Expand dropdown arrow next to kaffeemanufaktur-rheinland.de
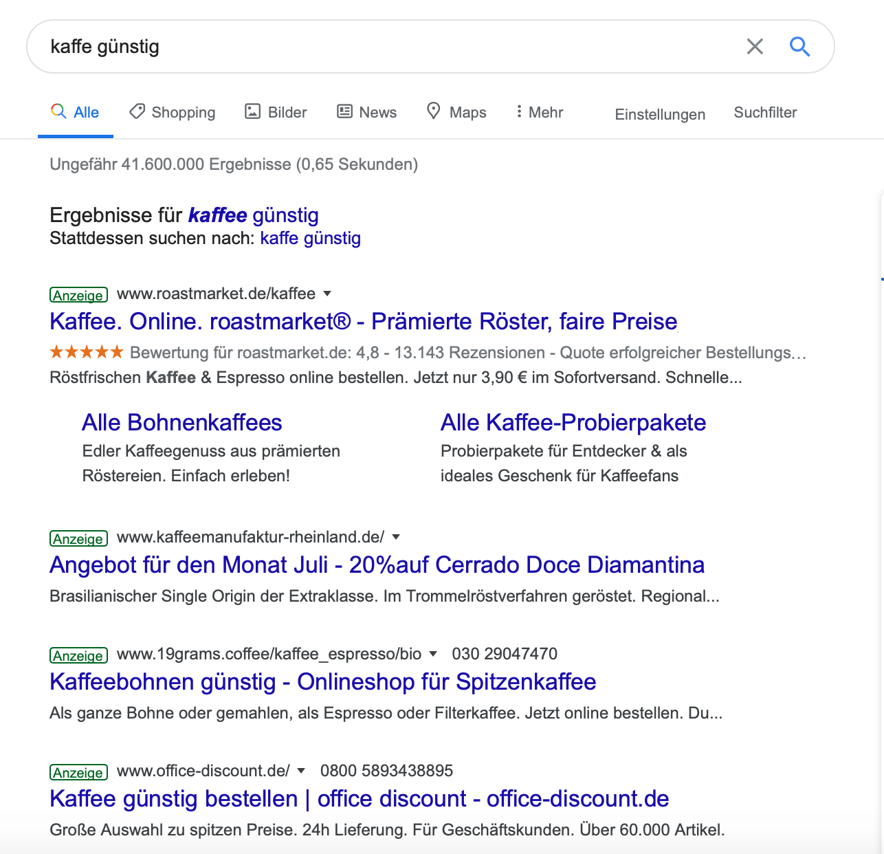The height and width of the screenshot is (854, 884). click(395, 537)
